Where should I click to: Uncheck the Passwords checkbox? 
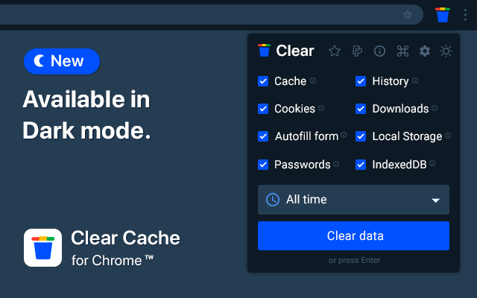pos(263,164)
